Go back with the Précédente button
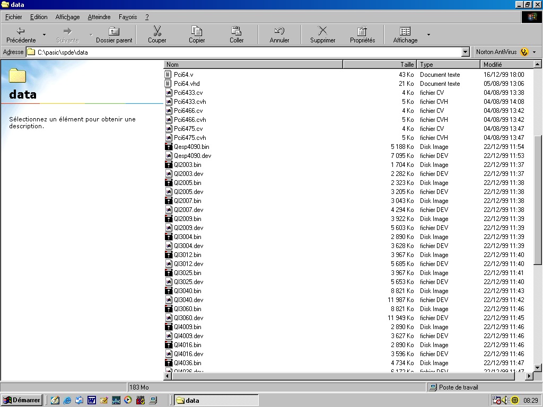This screenshot has width=543, height=407. click(21, 35)
